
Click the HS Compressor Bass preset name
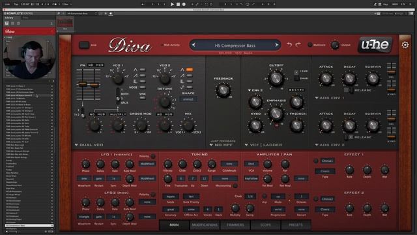235,46
